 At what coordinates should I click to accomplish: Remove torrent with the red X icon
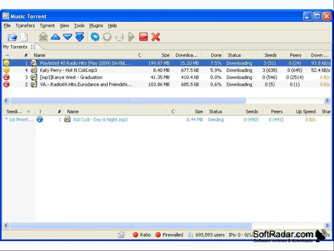(156, 37)
